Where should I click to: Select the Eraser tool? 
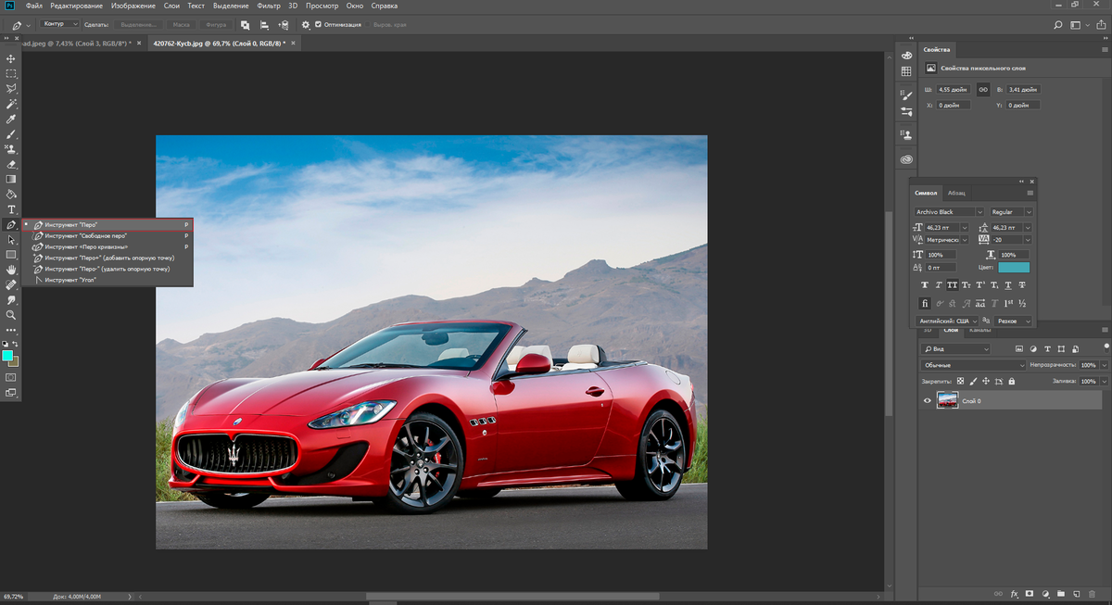pos(11,164)
